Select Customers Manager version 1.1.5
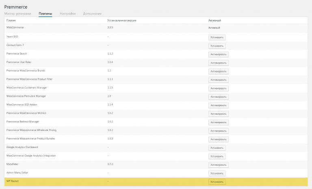Image resolution: width=312 pixels, height=189 pixels. click(110, 88)
